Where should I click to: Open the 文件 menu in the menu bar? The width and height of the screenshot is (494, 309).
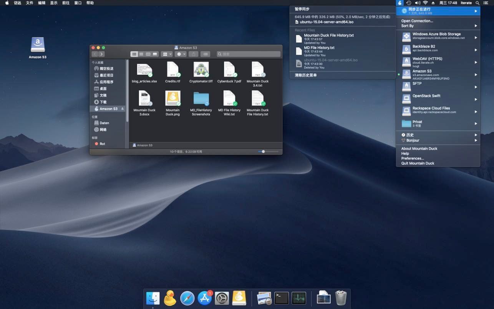coord(29,3)
